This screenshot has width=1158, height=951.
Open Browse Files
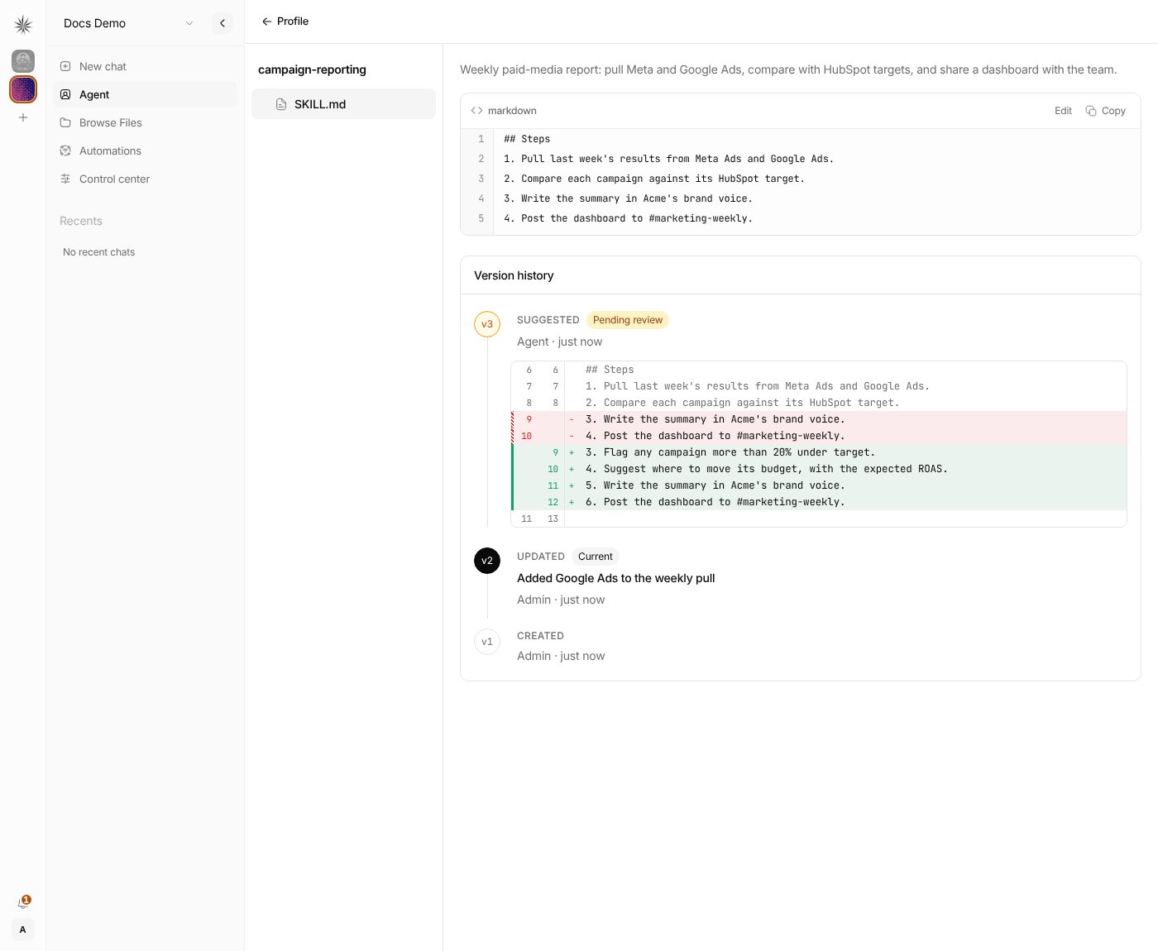[145, 122]
